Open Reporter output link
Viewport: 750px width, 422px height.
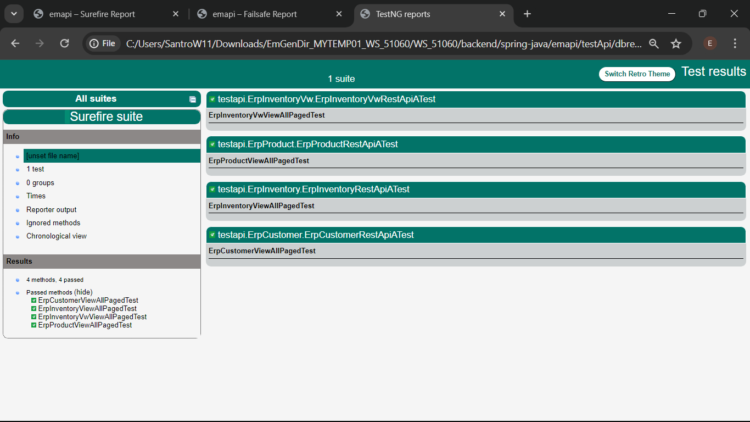point(51,210)
